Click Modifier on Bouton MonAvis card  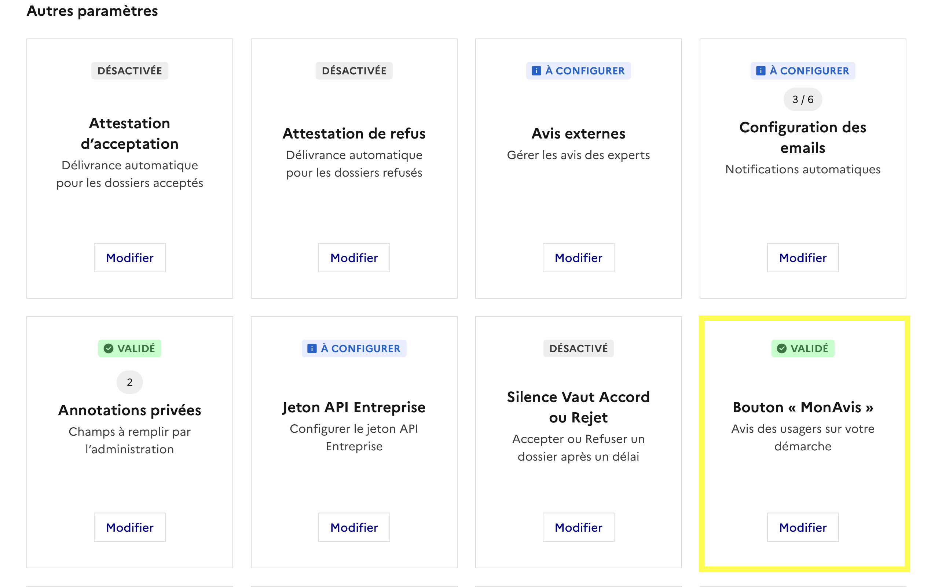click(803, 527)
